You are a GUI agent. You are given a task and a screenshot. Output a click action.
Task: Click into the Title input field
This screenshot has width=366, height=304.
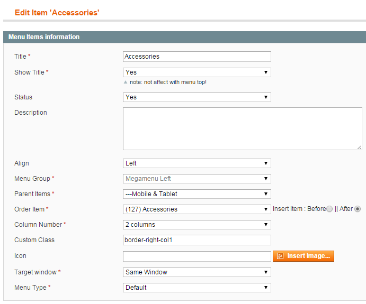tap(197, 57)
